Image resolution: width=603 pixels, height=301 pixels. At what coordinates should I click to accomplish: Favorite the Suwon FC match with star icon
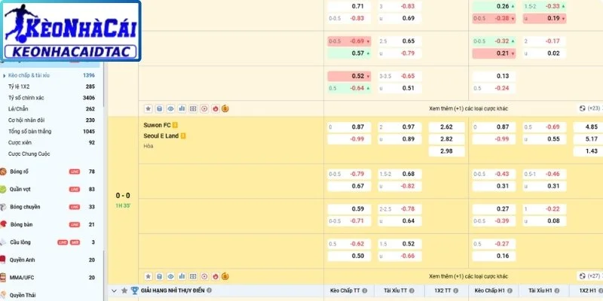pos(148,276)
